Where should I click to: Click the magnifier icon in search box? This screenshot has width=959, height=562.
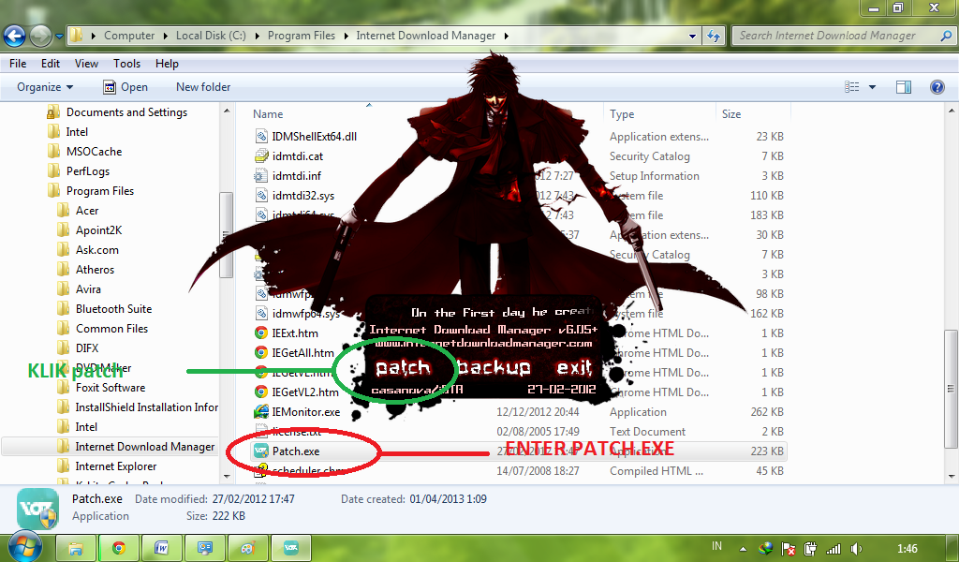coord(946,36)
